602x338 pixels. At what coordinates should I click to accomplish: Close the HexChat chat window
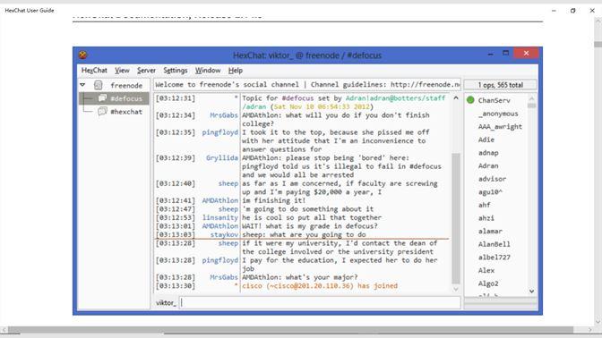pyautogui.click(x=526, y=54)
